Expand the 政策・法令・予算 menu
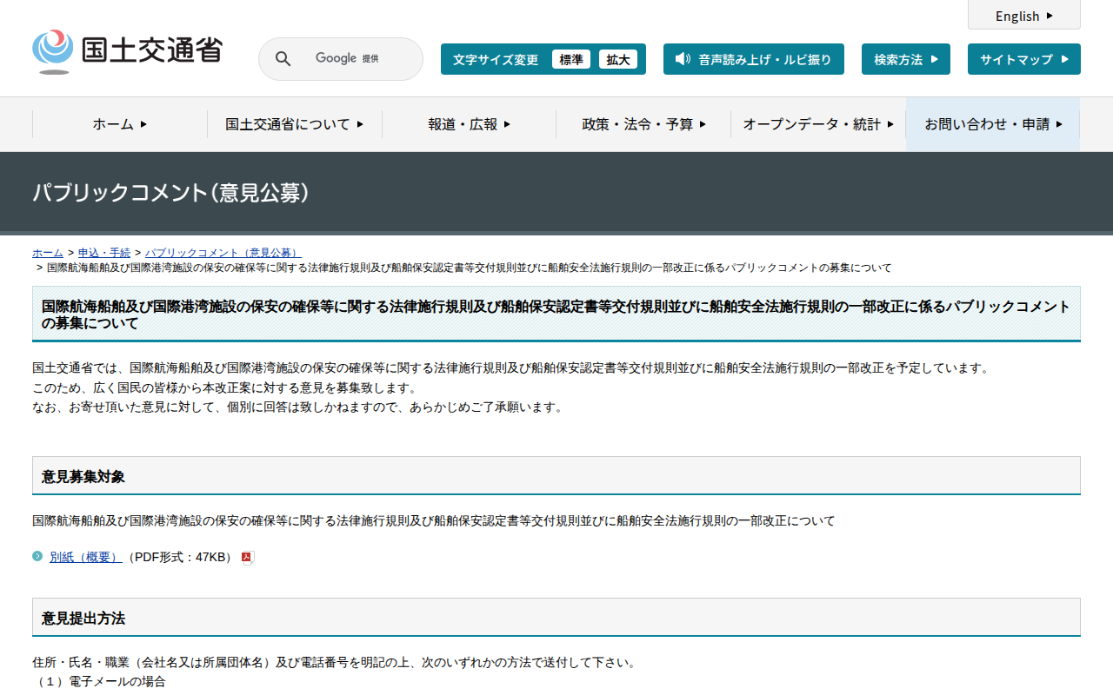This screenshot has height=695, width=1113. [643, 124]
